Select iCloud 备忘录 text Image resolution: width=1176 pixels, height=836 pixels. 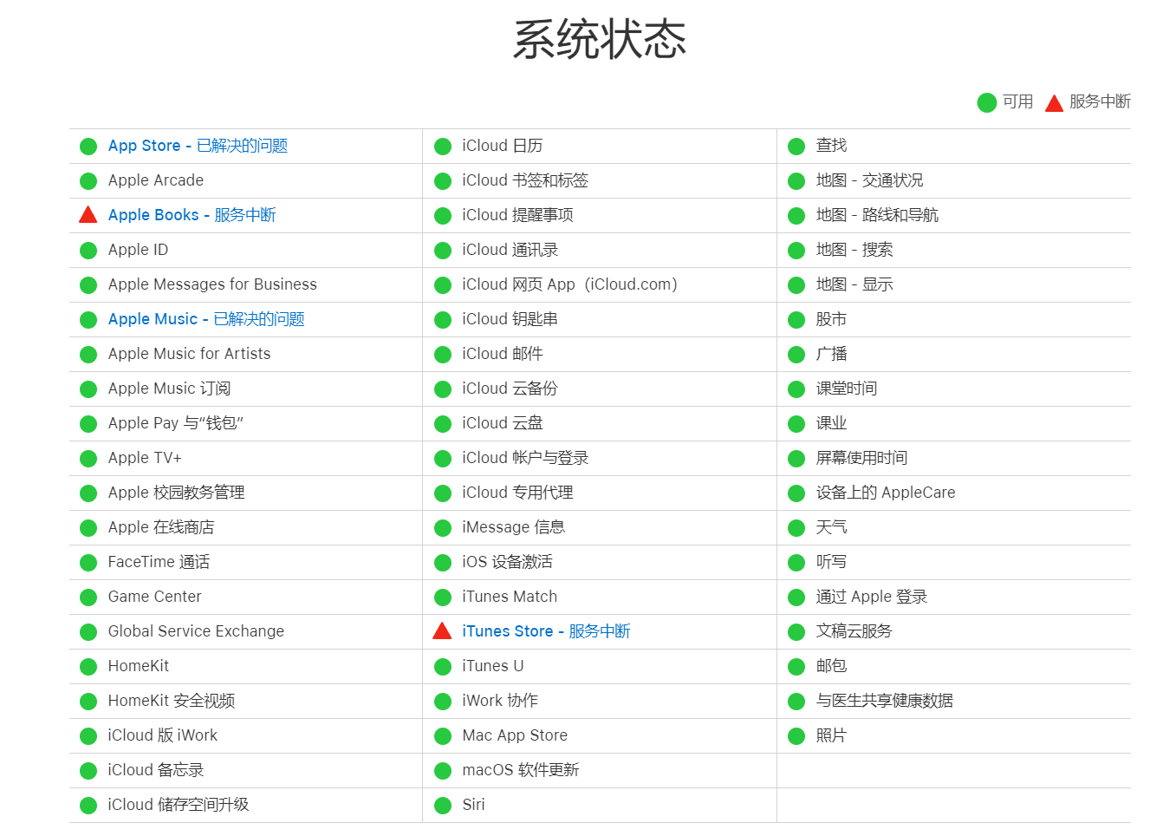click(x=156, y=770)
